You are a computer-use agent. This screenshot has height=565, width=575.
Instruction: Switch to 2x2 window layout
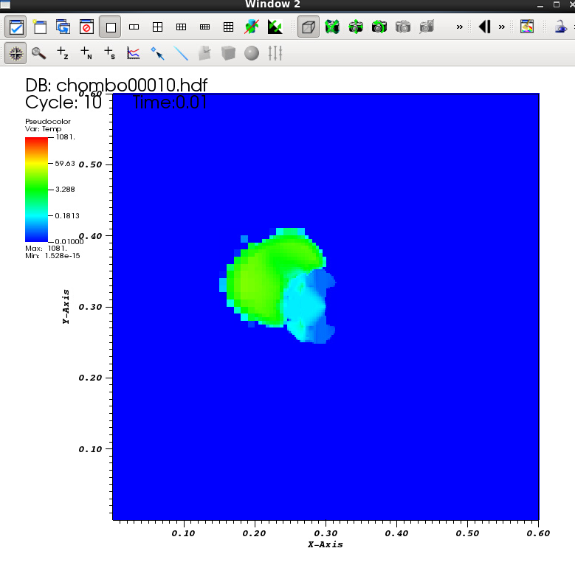pos(157,27)
